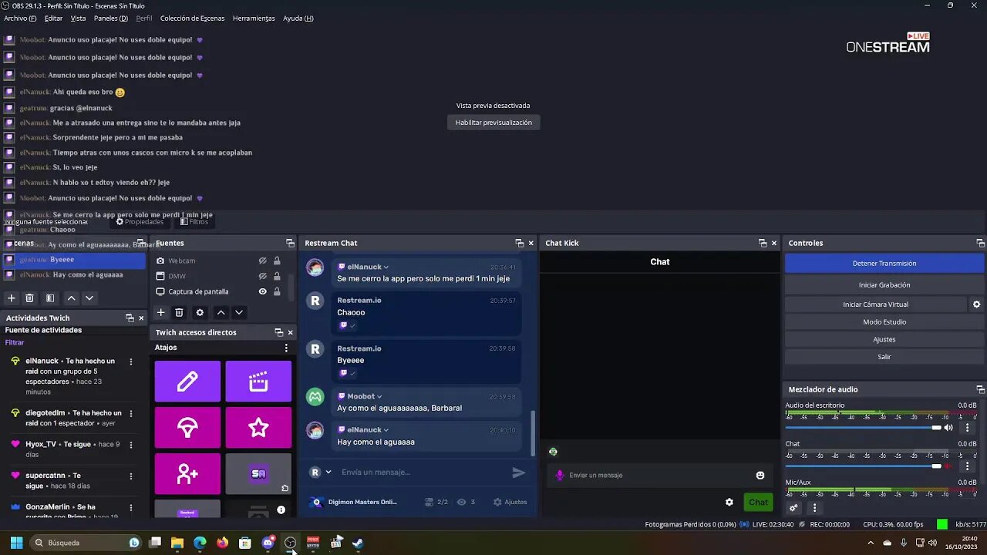
Task: Send message in Restream Chat
Action: [519, 473]
